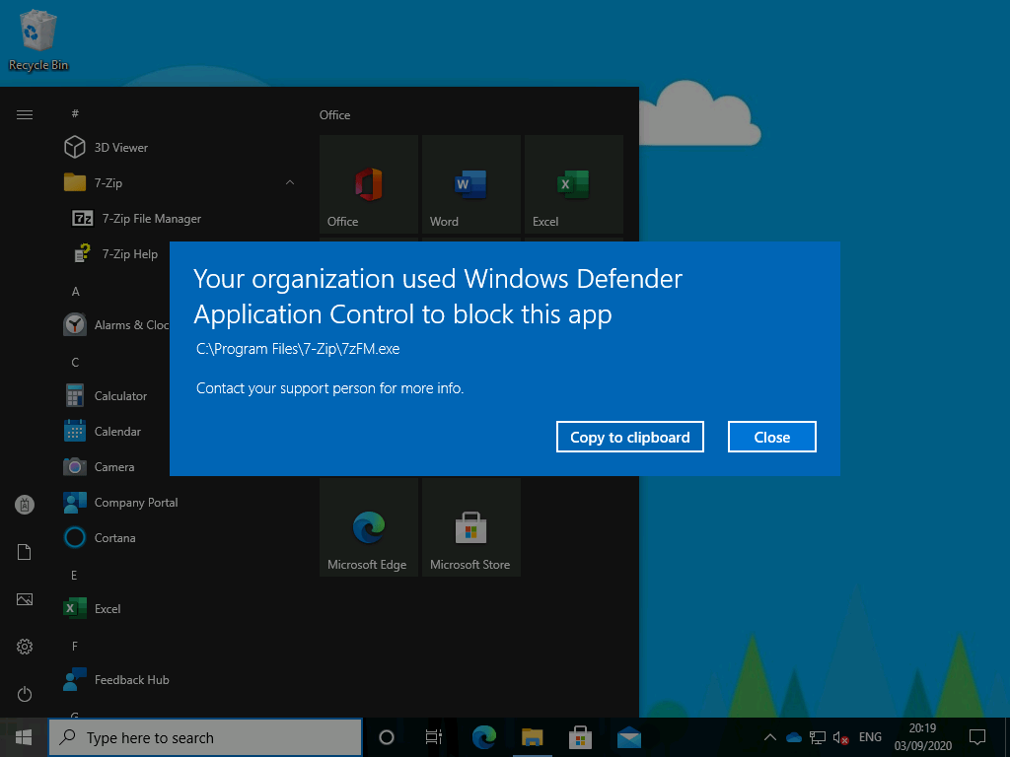Click Copy to clipboard in the Defender dialog
The width and height of the screenshot is (1010, 757).
[x=629, y=437]
